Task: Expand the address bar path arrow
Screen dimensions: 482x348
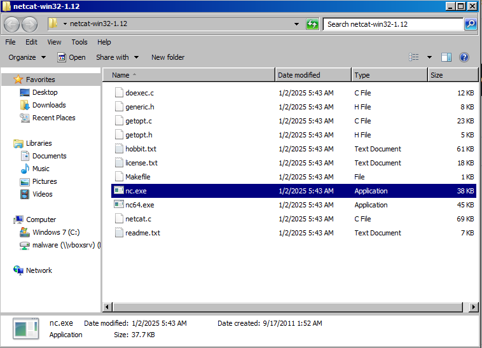Action: pos(65,24)
